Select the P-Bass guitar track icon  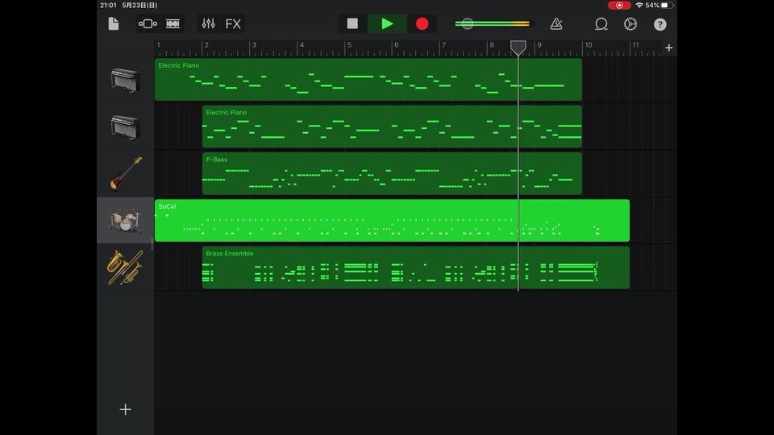(x=126, y=174)
